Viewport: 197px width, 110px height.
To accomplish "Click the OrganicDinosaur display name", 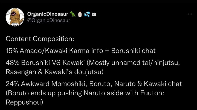I will 48,14.
